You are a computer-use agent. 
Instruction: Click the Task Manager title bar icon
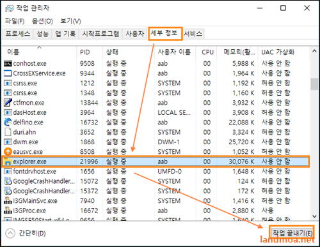(9, 8)
